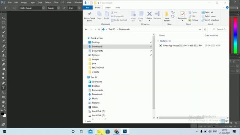Viewport: 240px width, 135px height.
Task: Select the Healing Brush tool
Action: [3, 46]
